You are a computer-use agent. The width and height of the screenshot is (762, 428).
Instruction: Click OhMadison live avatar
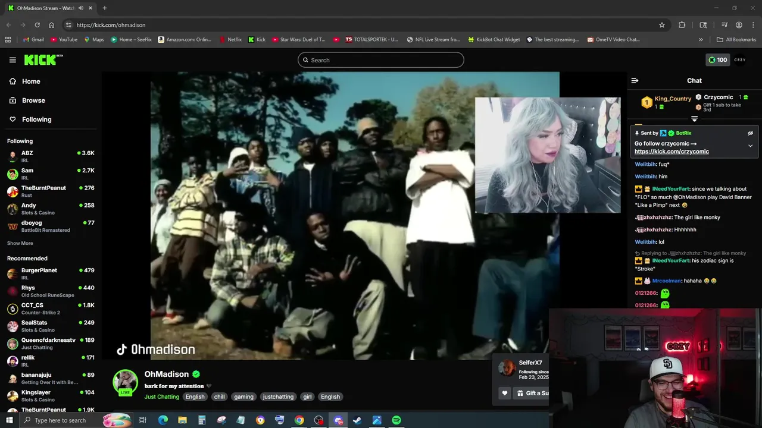tap(126, 382)
